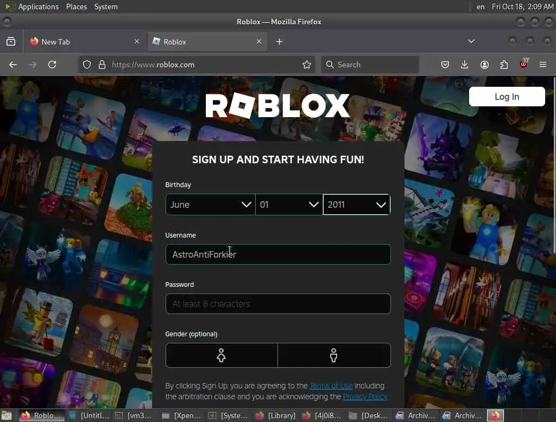Click the Roblox logo
The image size is (556, 422).
coord(277,106)
